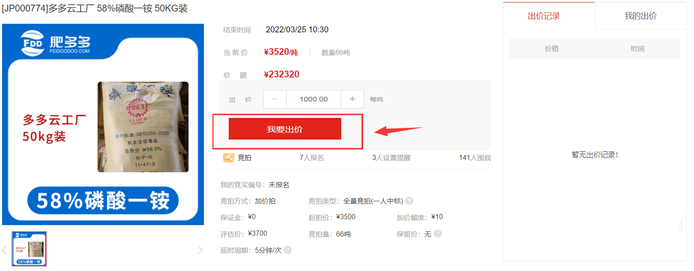
Task: Click the auction hammer icon beside 竞拍
Action: pos(229,158)
